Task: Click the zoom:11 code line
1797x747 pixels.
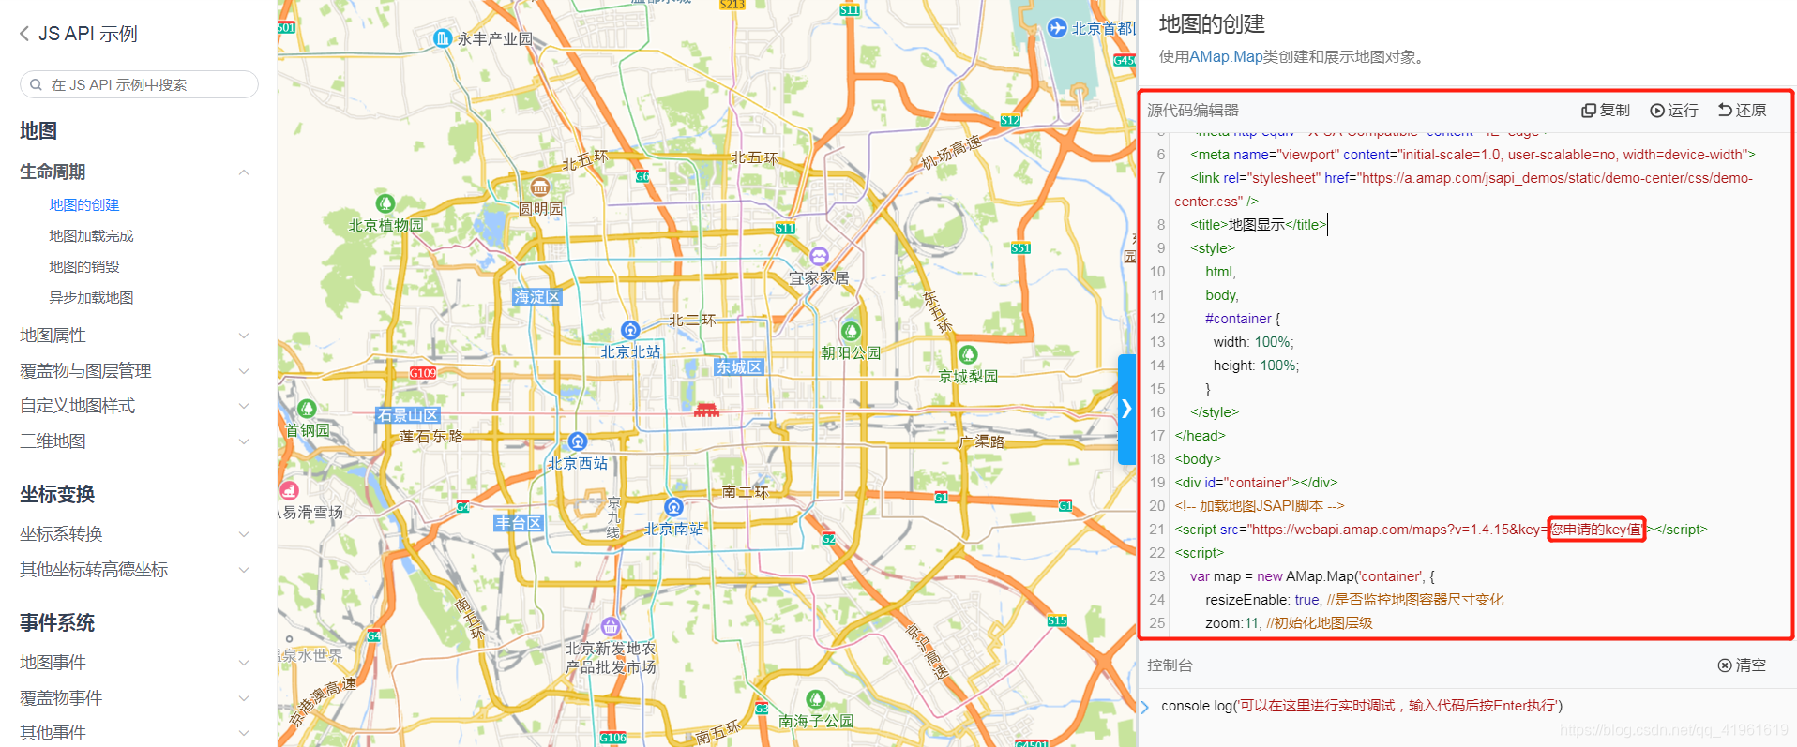Action: point(1289,623)
